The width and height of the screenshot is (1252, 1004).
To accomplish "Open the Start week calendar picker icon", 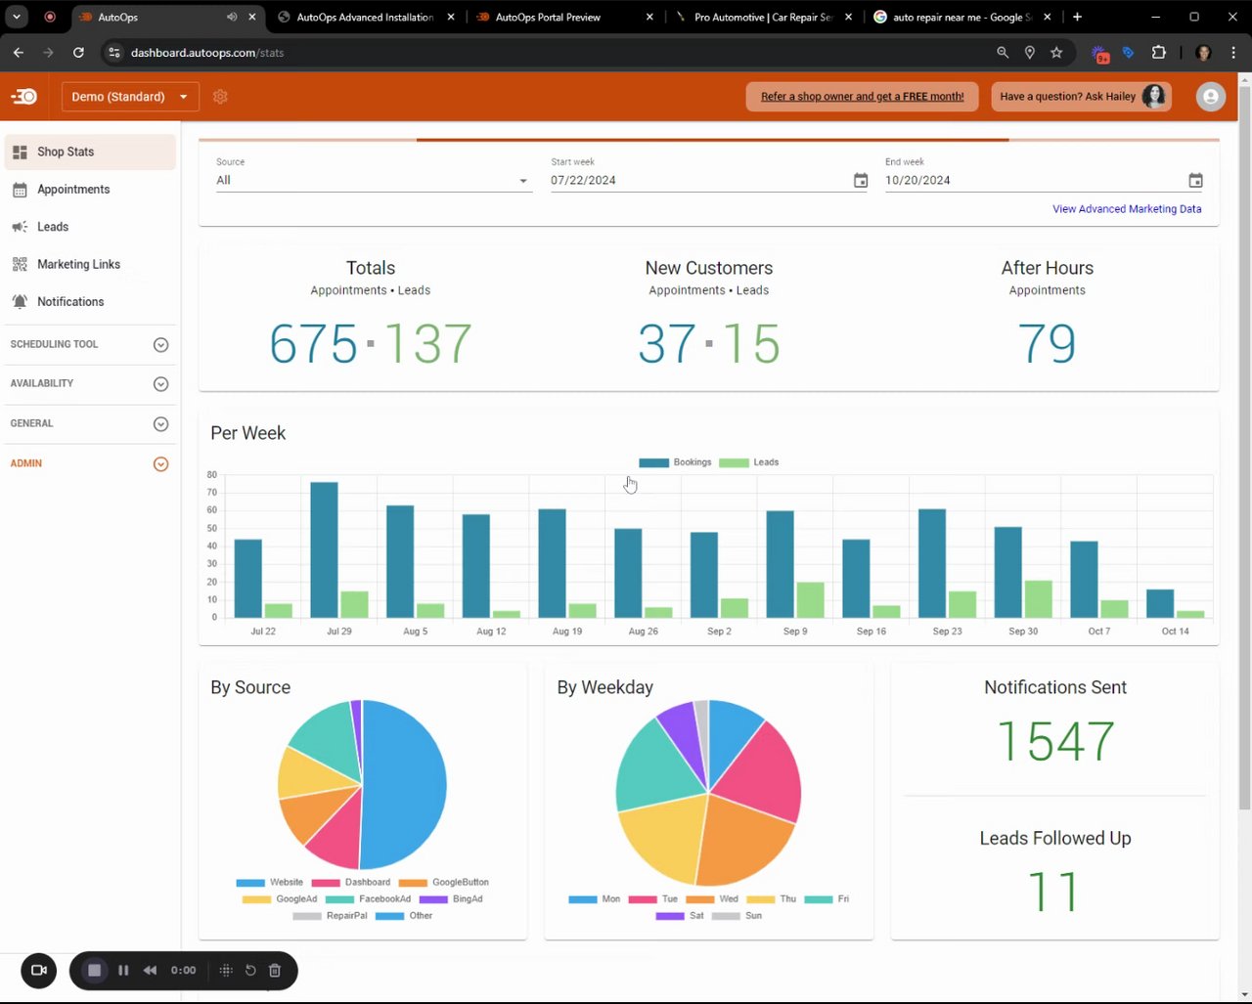I will click(x=860, y=180).
